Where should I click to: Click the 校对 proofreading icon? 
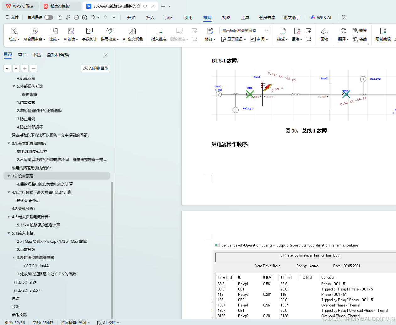click(14, 31)
